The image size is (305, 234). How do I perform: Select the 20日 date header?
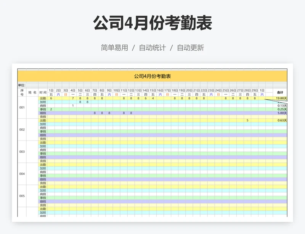pyautogui.click(x=189, y=90)
